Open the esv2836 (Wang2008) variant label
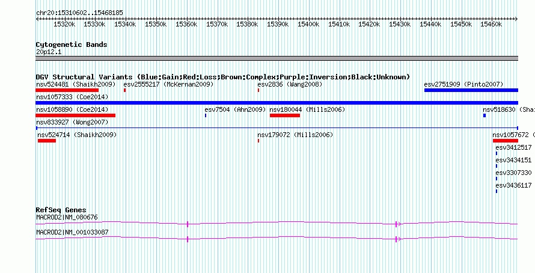 click(x=290, y=84)
